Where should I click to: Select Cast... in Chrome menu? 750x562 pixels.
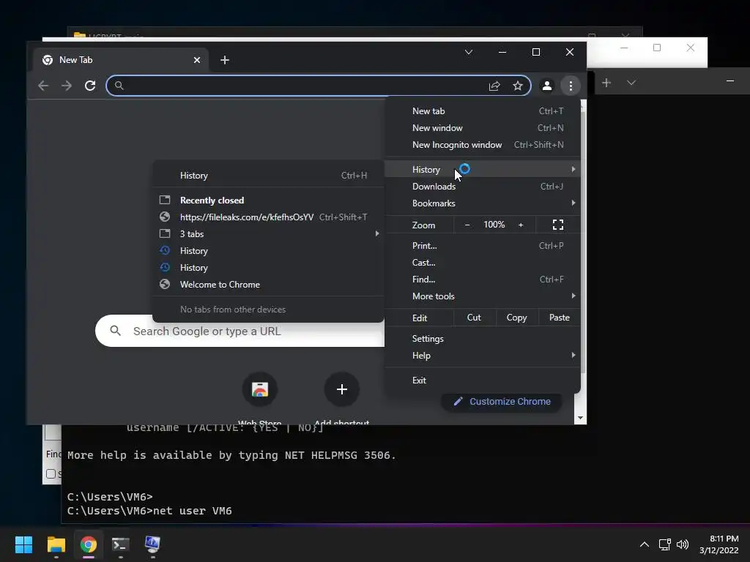pos(483,263)
